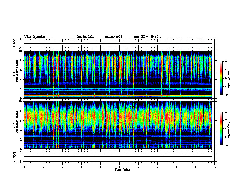Click the '6' kHz tick on ch.1 frequency axis
Viewport: 242px width, 187px height.
pyautogui.click(x=21, y=70)
